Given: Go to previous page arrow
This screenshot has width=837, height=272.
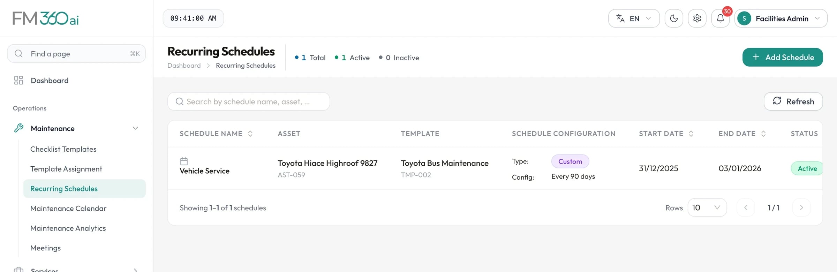Looking at the screenshot, I should pyautogui.click(x=746, y=207).
